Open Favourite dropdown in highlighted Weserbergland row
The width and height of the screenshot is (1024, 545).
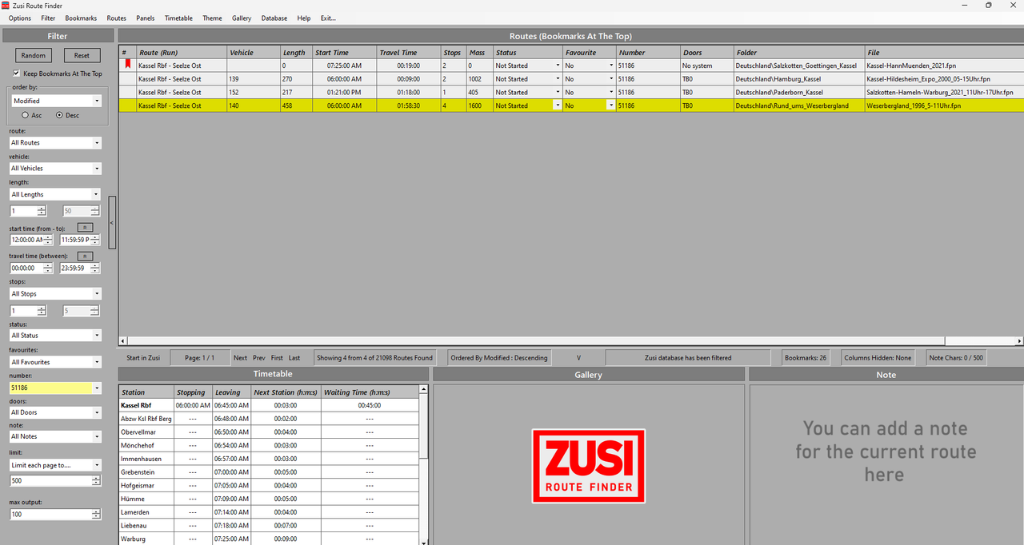click(611, 105)
